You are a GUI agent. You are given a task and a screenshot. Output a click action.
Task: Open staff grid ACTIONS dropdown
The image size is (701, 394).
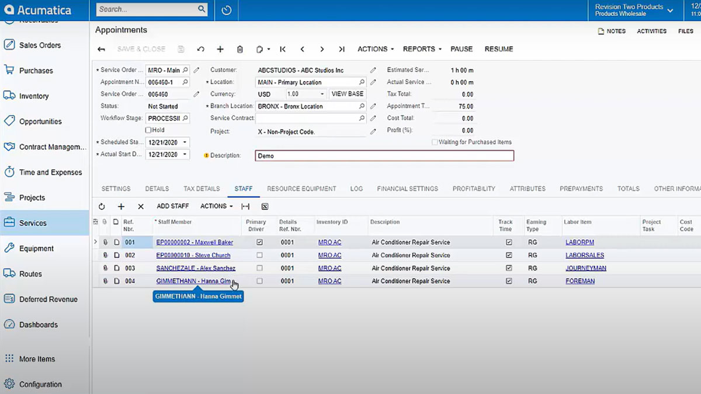click(x=216, y=206)
